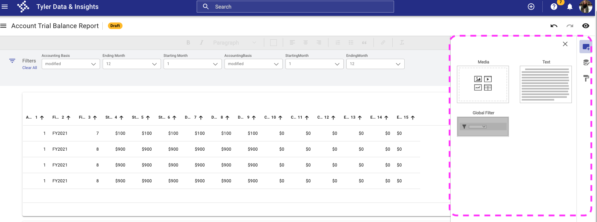Click the Tyler Data & Insights logo
597x222 pixels.
click(x=23, y=7)
